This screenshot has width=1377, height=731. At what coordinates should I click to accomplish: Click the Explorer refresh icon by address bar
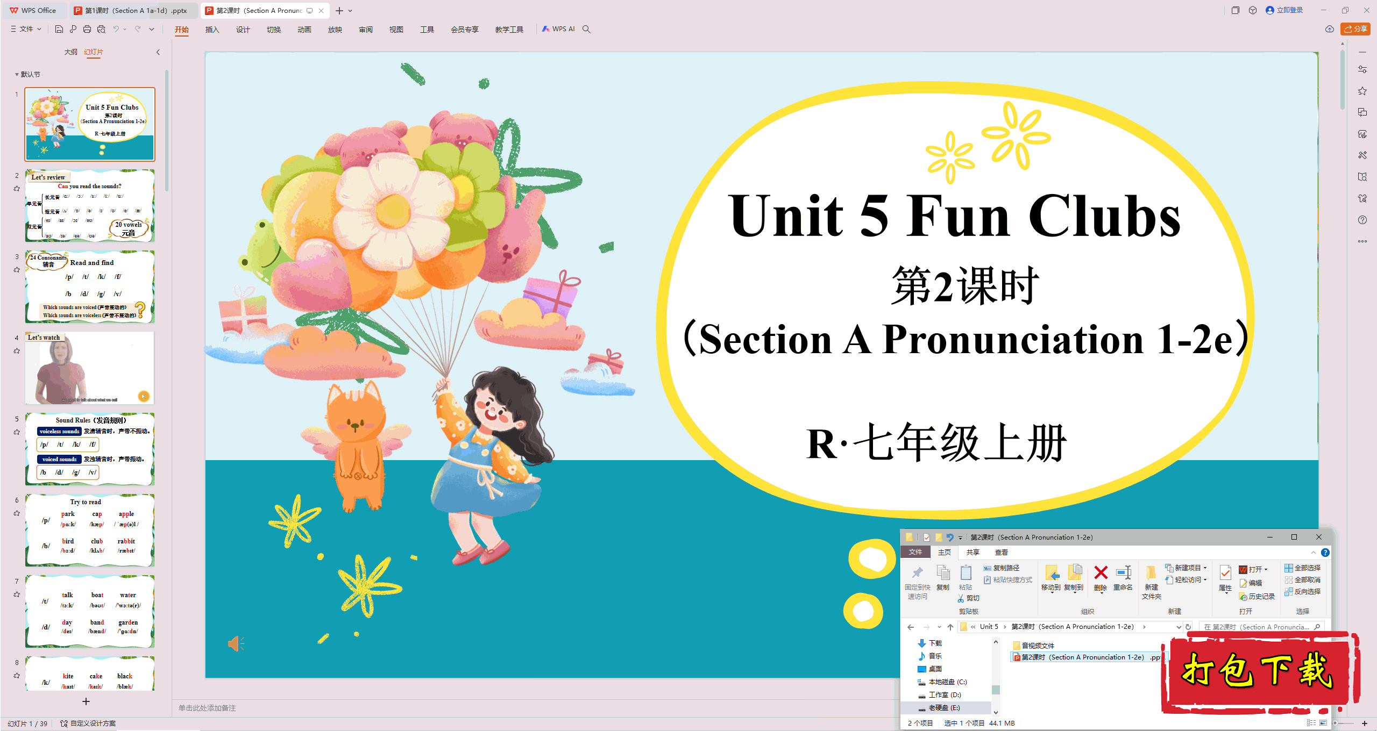tap(1188, 627)
